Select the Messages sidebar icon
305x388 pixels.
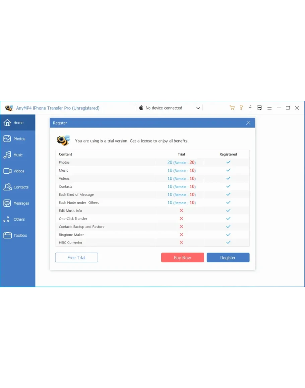(x=7, y=203)
